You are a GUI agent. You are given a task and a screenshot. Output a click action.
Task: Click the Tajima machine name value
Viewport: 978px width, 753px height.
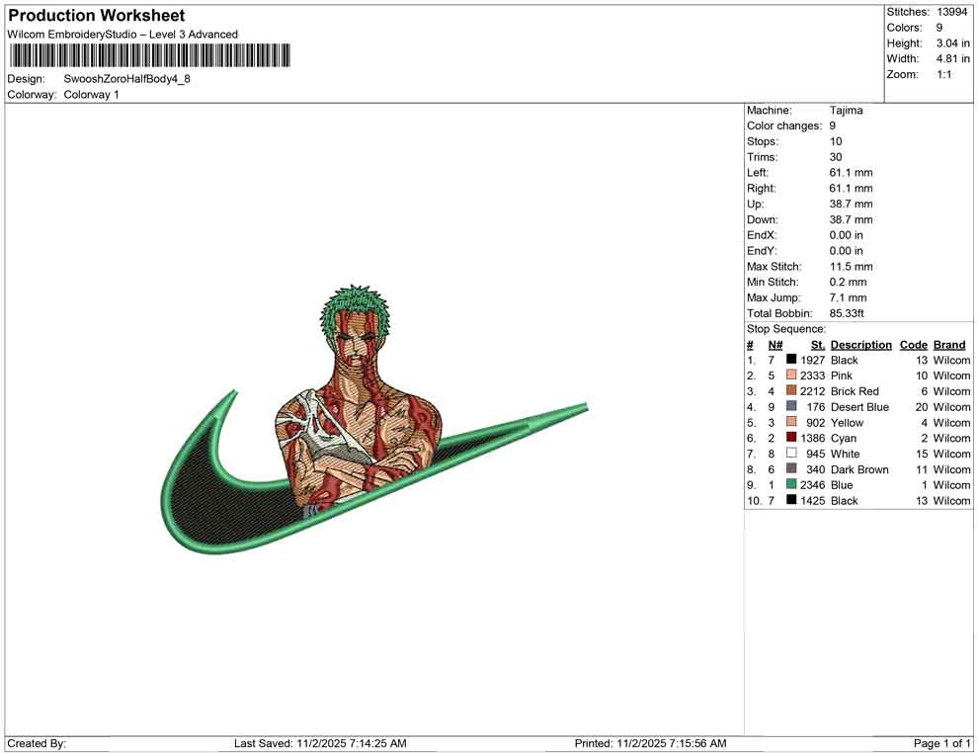(x=847, y=110)
